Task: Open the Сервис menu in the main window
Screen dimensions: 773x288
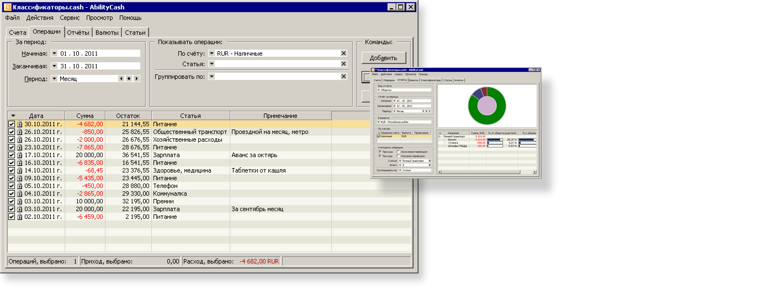Action: pyautogui.click(x=70, y=18)
